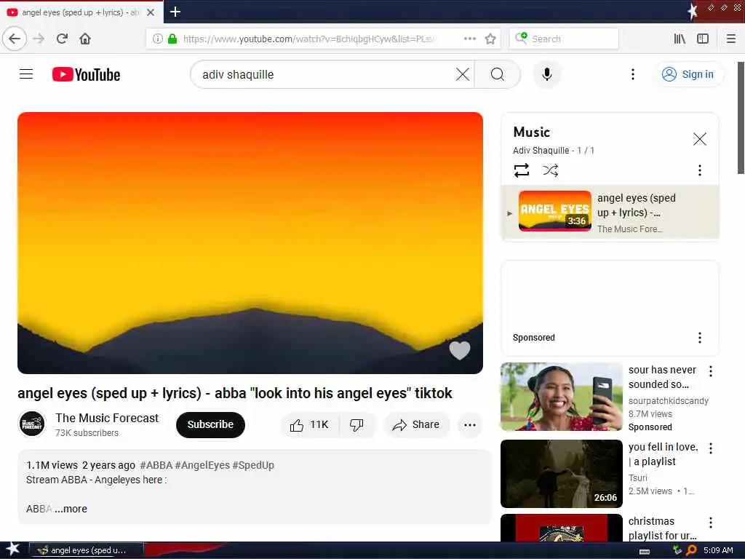Screen dimensions: 745x559
Task: Open options for sour has never sounded video
Action: pos(710,370)
